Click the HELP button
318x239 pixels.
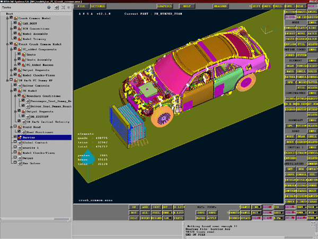[187, 6]
